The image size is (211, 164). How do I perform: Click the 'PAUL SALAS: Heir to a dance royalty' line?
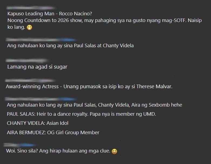tap(81, 114)
